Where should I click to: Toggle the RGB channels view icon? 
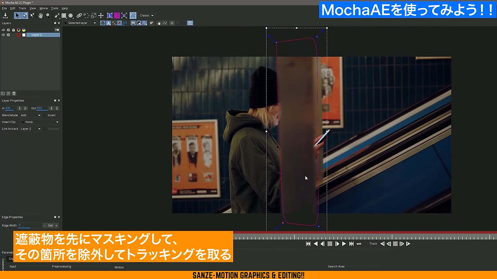(102, 23)
